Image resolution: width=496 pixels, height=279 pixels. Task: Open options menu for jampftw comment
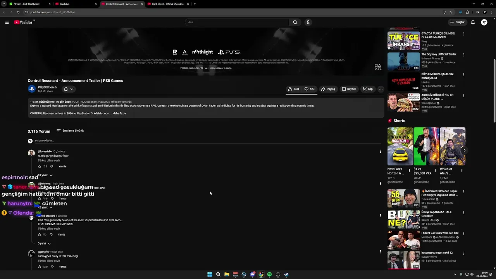(x=380, y=252)
